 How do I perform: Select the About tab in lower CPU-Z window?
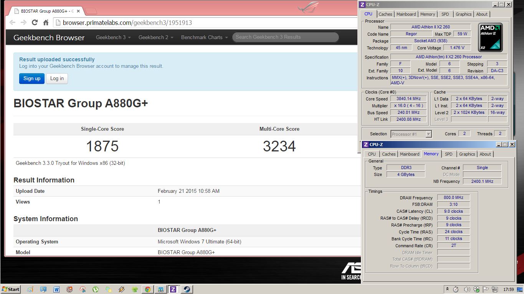tap(485, 154)
